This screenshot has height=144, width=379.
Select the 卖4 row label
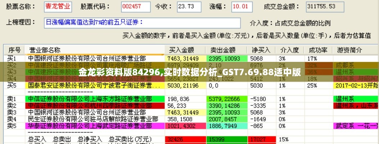pyautogui.click(x=12, y=119)
